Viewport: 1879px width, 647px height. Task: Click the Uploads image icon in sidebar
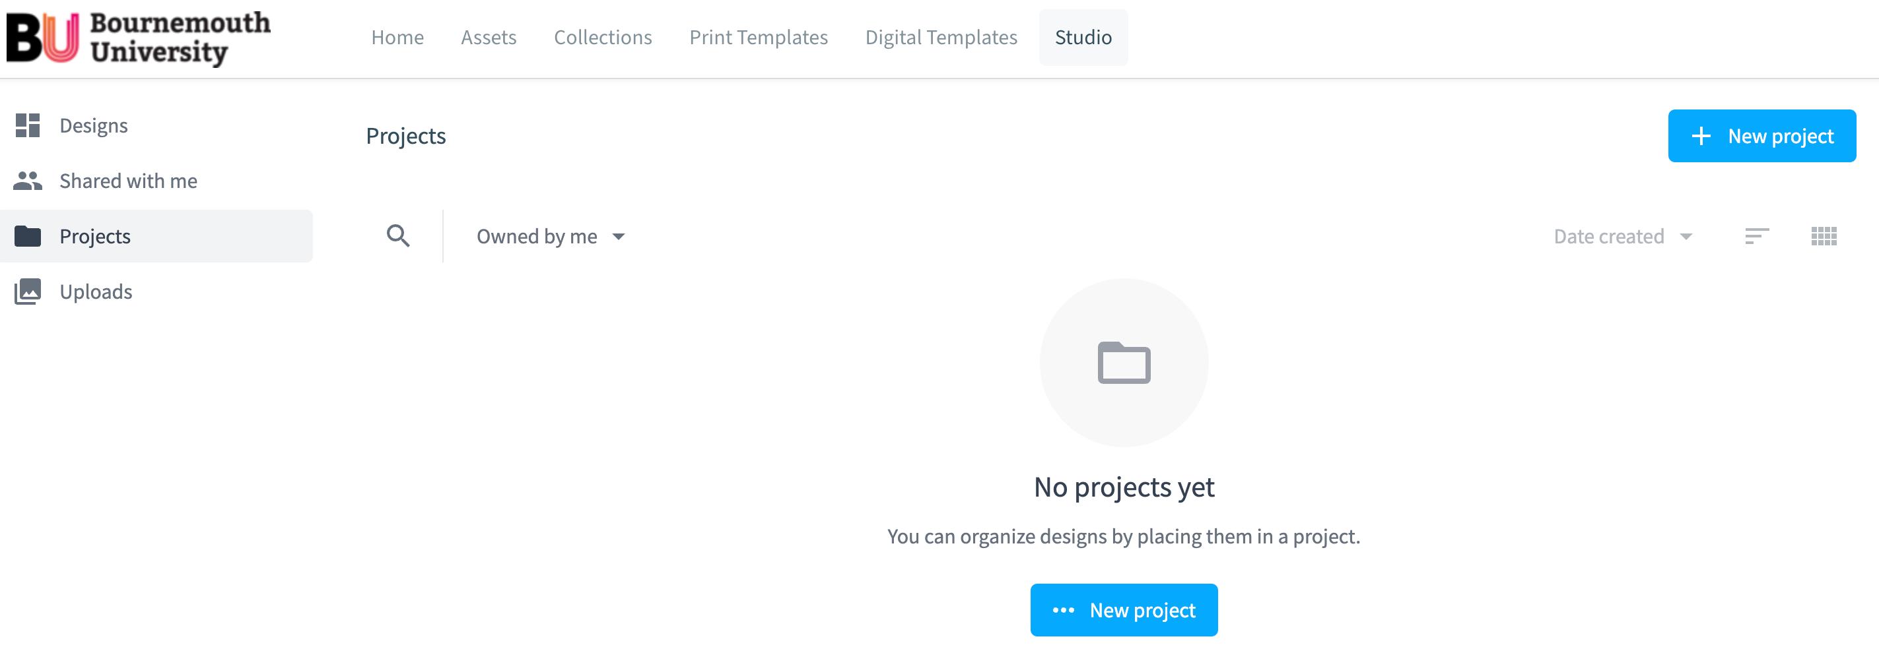tap(28, 292)
